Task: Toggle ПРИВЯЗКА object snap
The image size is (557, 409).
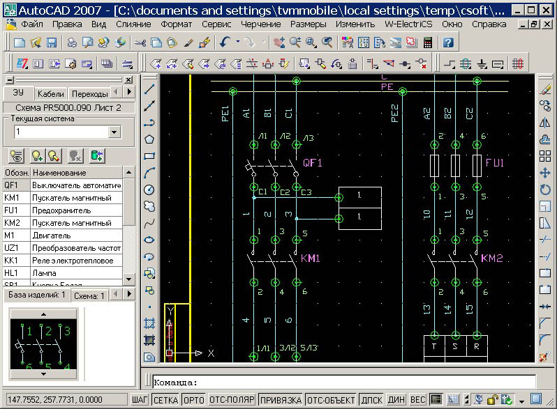Action: coord(281,400)
